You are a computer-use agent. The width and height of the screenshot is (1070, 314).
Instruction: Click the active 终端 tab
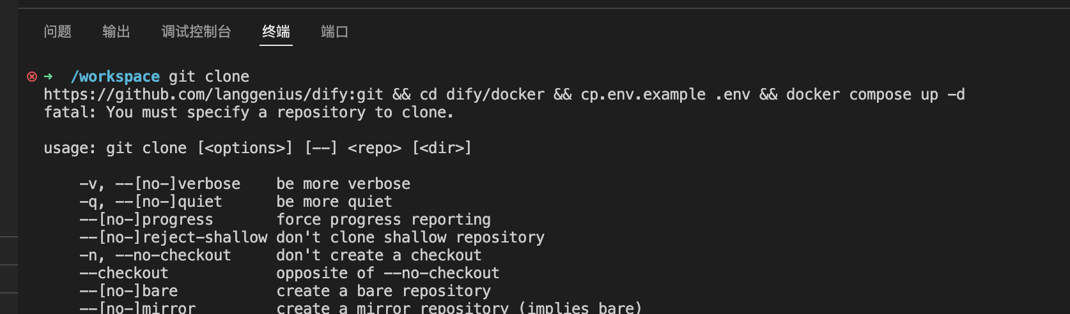click(276, 31)
